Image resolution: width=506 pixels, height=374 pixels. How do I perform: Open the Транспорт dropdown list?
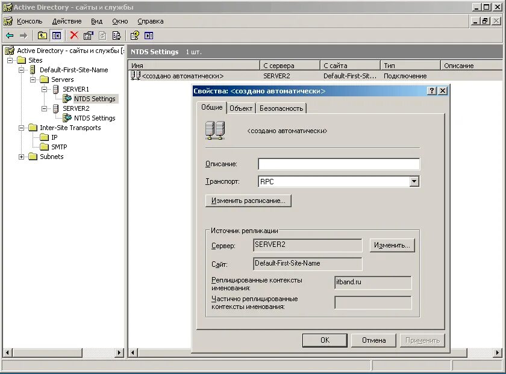(x=414, y=181)
